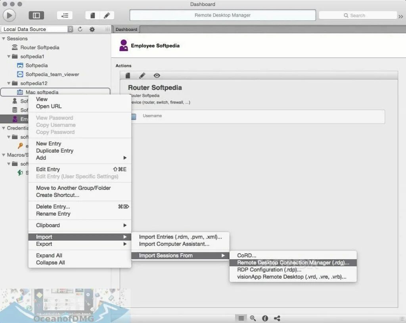406x323 pixels.
Task: Click the Play/Open session toolbar button
Action: click(10, 15)
